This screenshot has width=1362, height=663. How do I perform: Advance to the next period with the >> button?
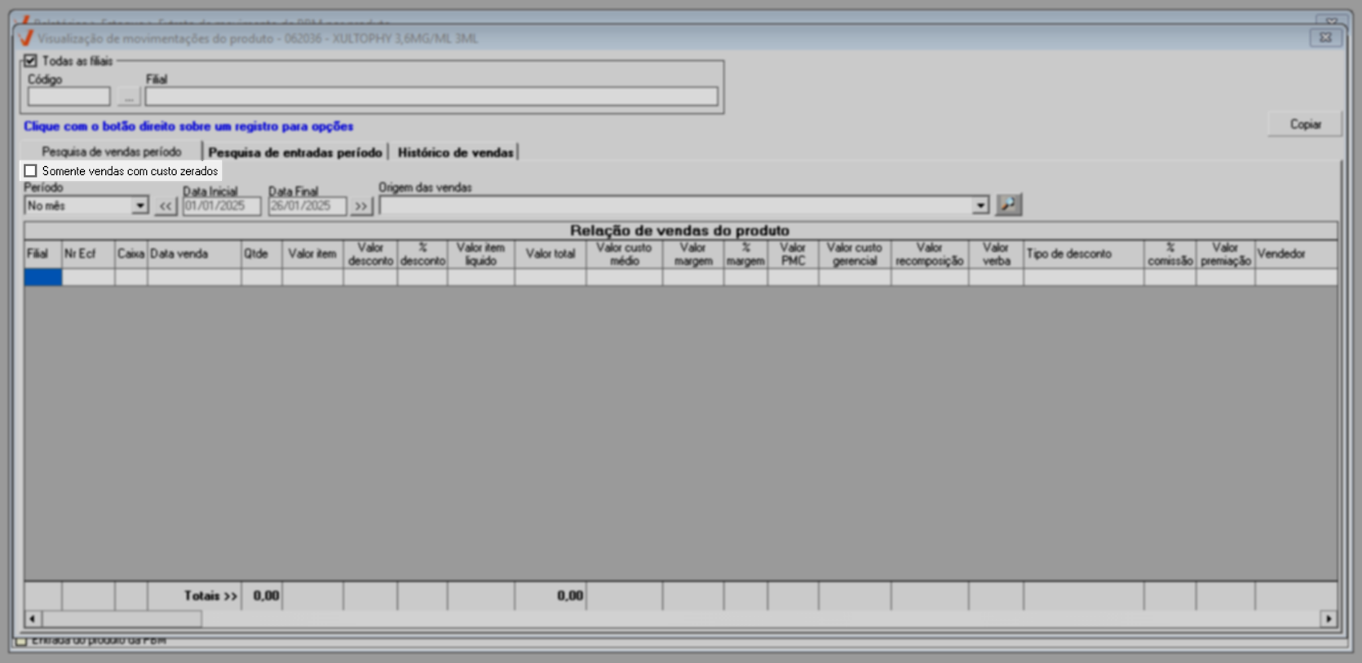pyautogui.click(x=360, y=206)
